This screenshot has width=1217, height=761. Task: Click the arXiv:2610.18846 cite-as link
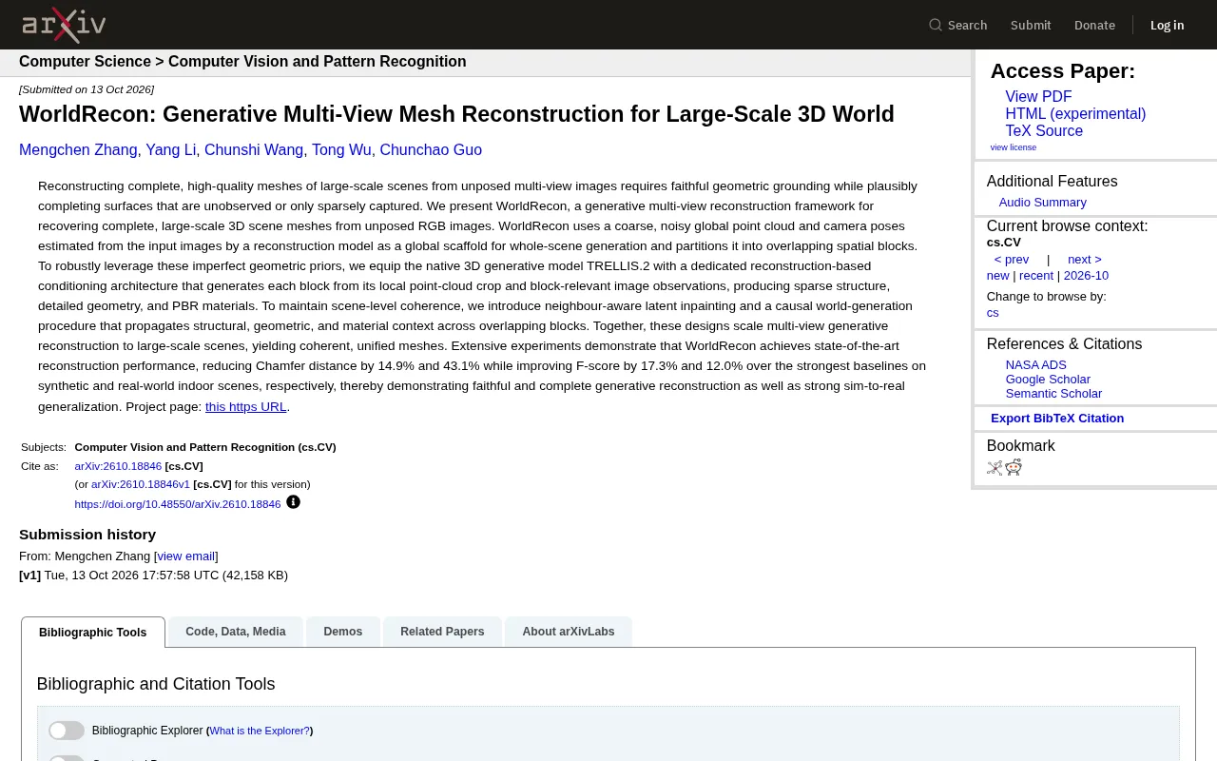point(118,466)
